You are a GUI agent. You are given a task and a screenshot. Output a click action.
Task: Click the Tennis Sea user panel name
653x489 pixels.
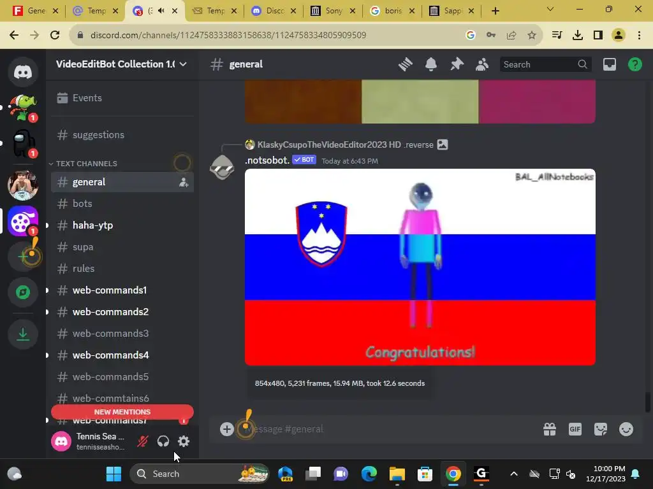[x=100, y=436]
